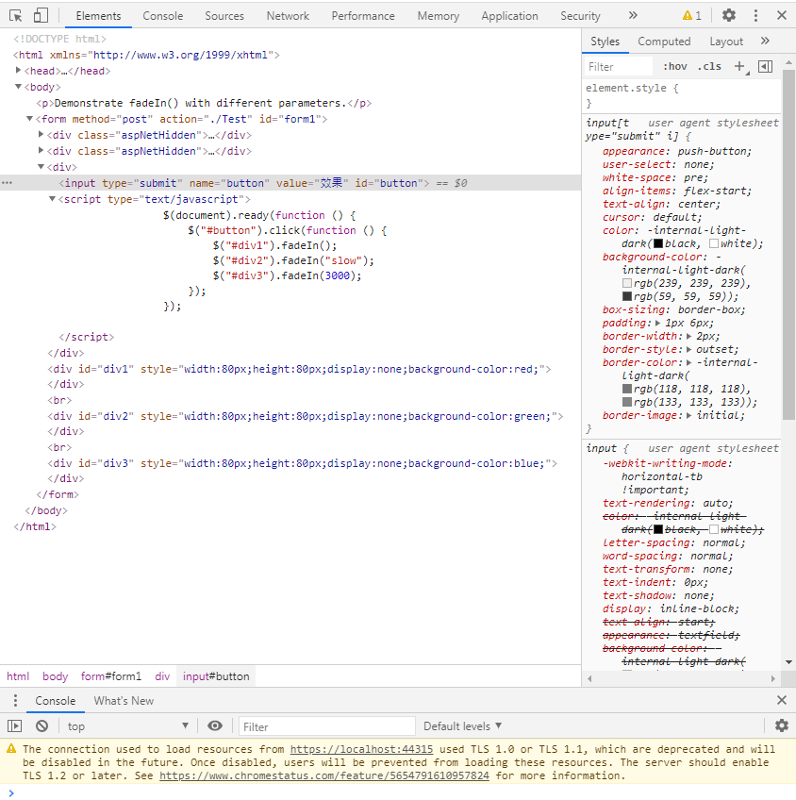Image resolution: width=796 pixels, height=800 pixels.
Task: Click the black swatch in the color property
Action: click(658, 243)
